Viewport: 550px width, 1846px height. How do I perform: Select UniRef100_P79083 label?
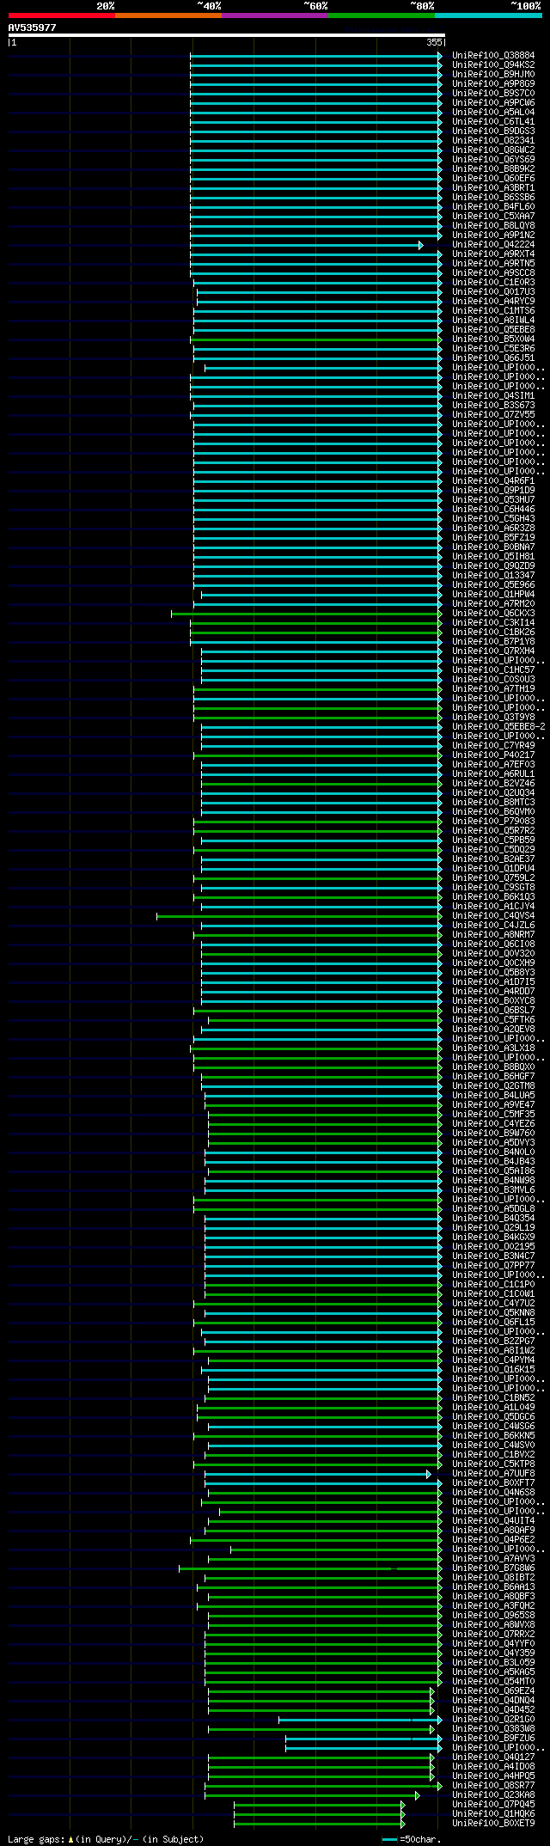point(493,822)
